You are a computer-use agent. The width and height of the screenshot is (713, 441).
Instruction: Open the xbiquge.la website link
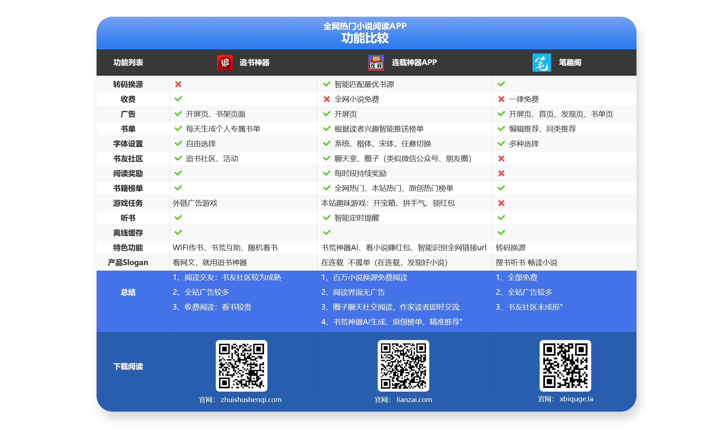click(576, 399)
